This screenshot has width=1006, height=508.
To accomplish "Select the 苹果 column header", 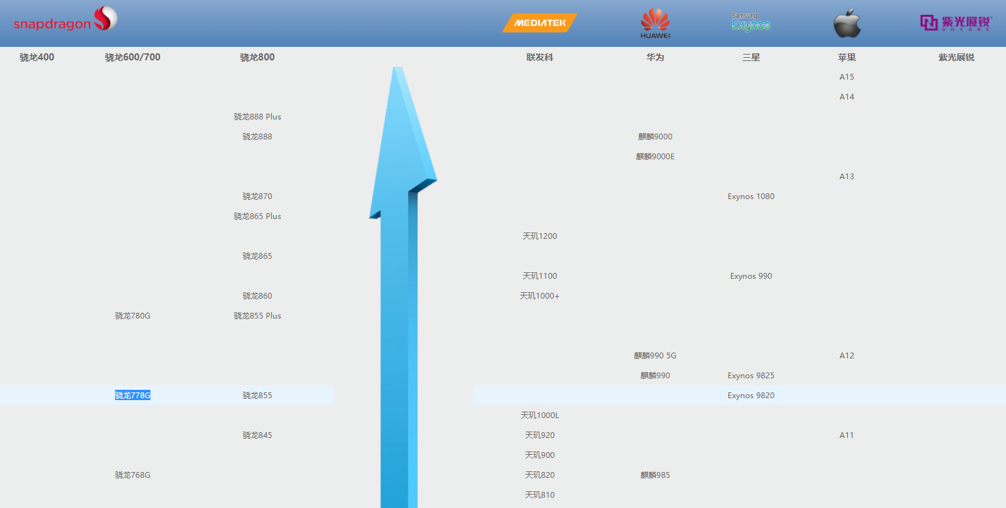I will click(847, 57).
